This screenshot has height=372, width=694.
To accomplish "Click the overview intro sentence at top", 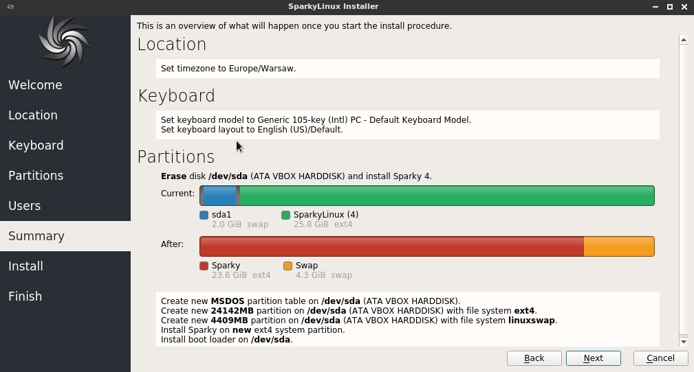I will [x=294, y=26].
